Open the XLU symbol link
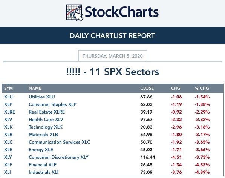 pos(8,97)
